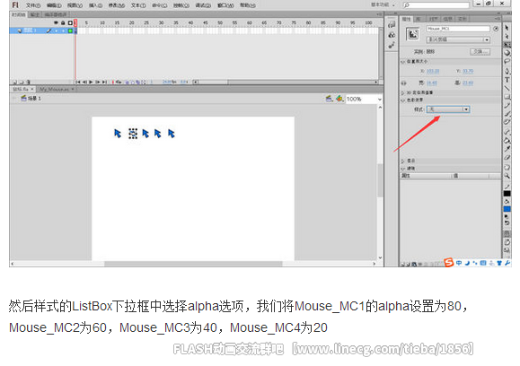Click the X position value
Screen dimensions: 520x366
(x=433, y=71)
